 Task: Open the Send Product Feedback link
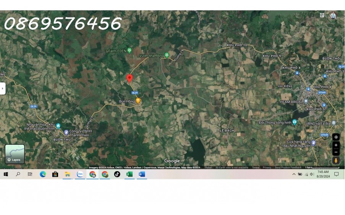pyautogui.click(x=288, y=168)
